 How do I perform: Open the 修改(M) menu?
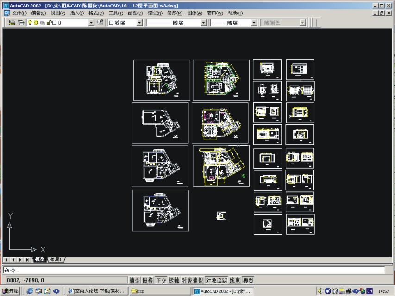175,13
